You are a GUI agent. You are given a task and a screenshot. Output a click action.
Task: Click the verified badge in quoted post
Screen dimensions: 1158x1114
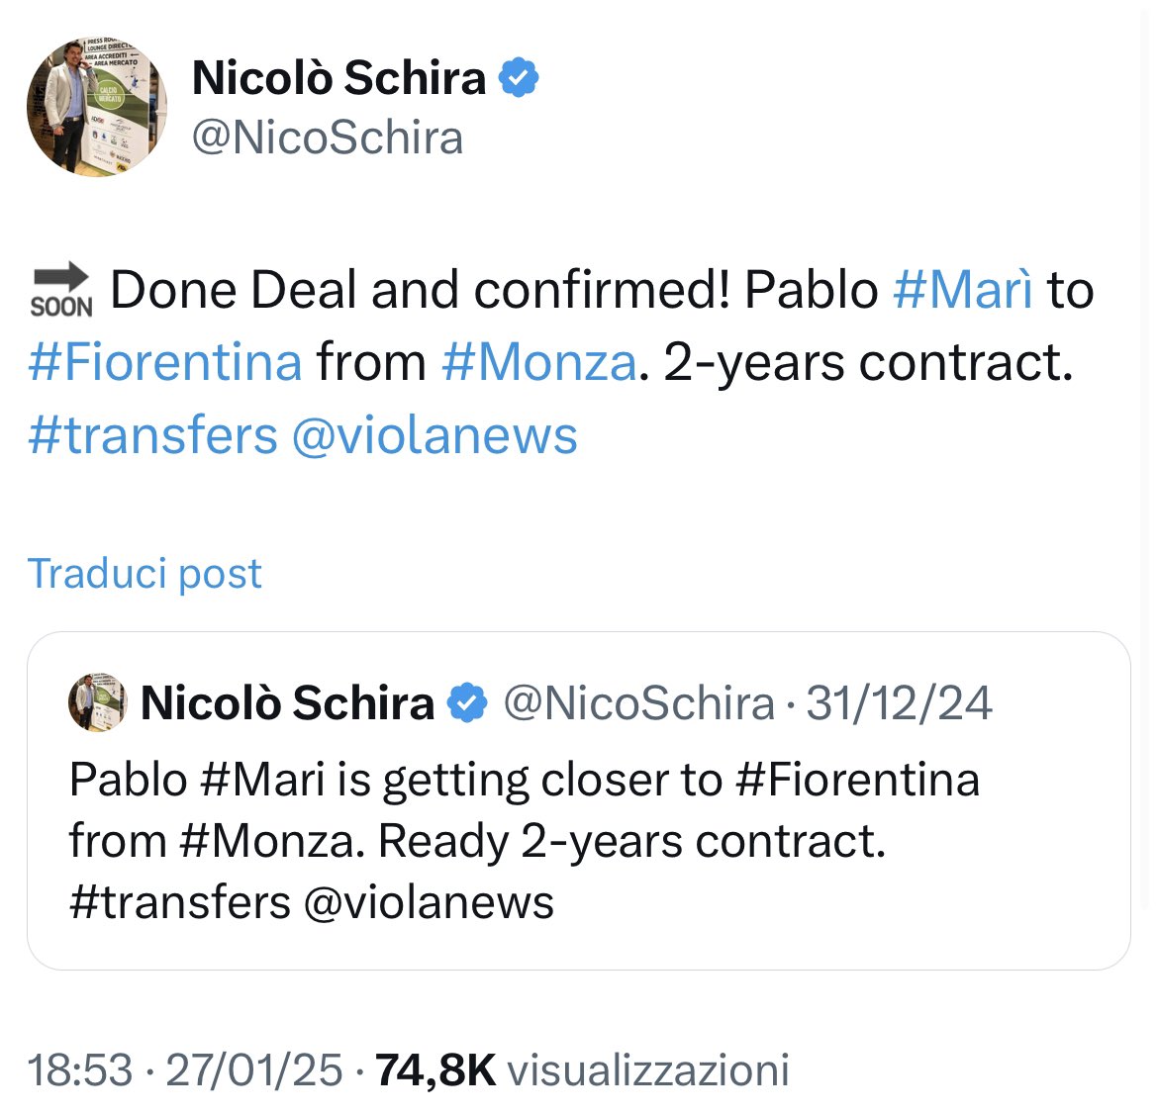(467, 702)
